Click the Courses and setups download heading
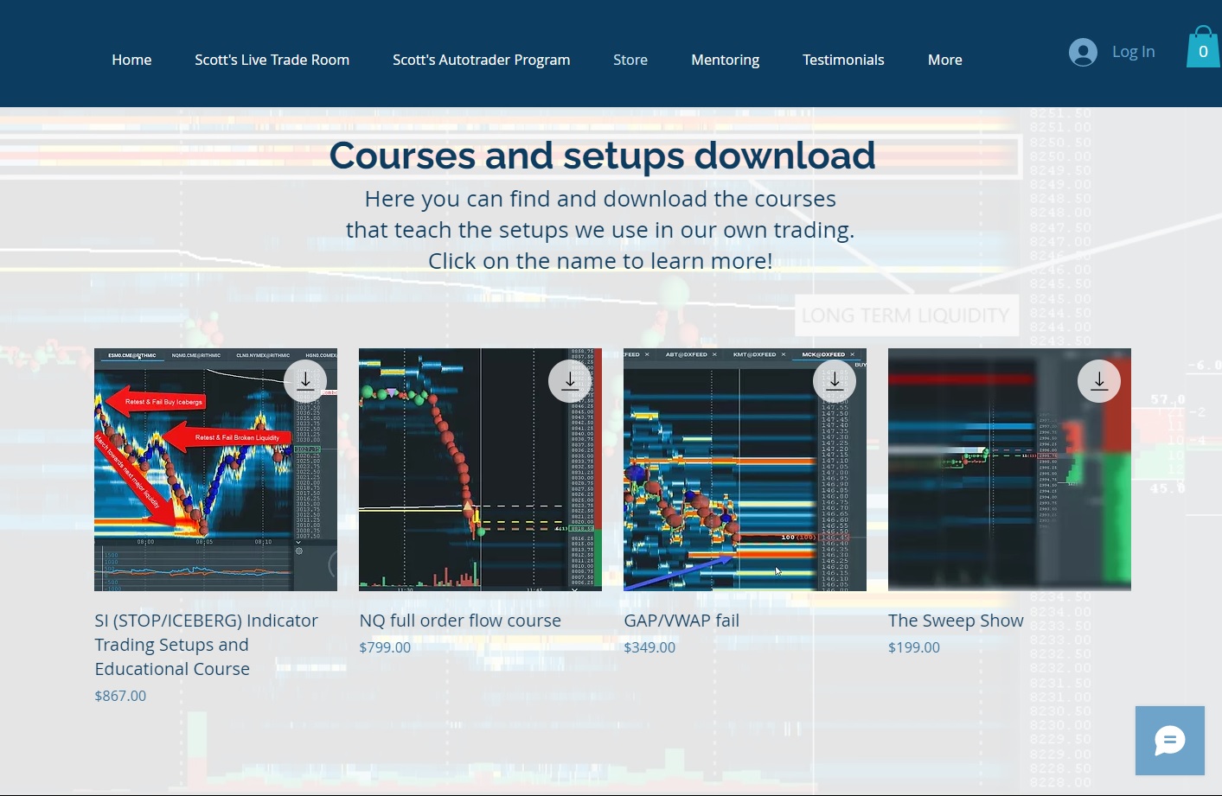The height and width of the screenshot is (796, 1222). pos(602,156)
